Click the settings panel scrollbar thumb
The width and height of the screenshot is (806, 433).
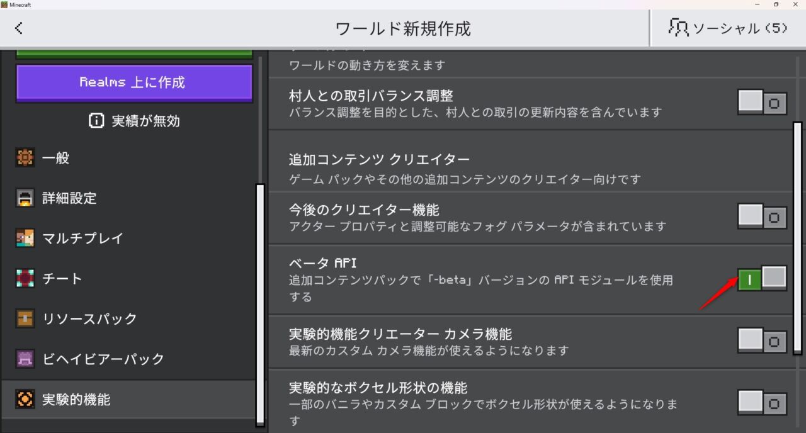point(797,238)
